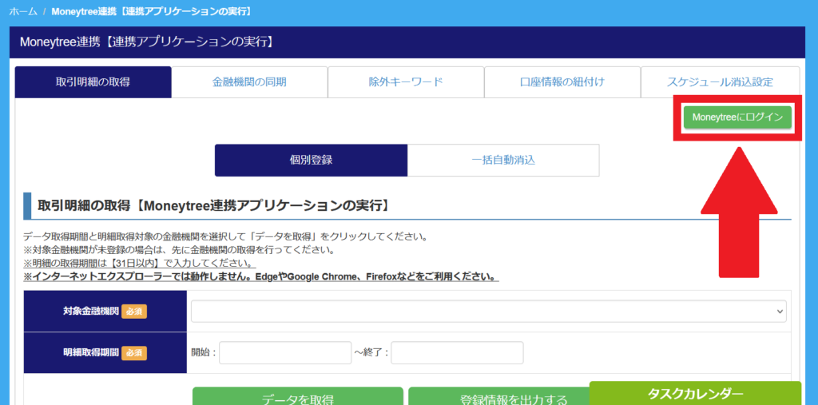Go to スケジュール消込設定 tab
The height and width of the screenshot is (405, 818).
click(x=720, y=82)
